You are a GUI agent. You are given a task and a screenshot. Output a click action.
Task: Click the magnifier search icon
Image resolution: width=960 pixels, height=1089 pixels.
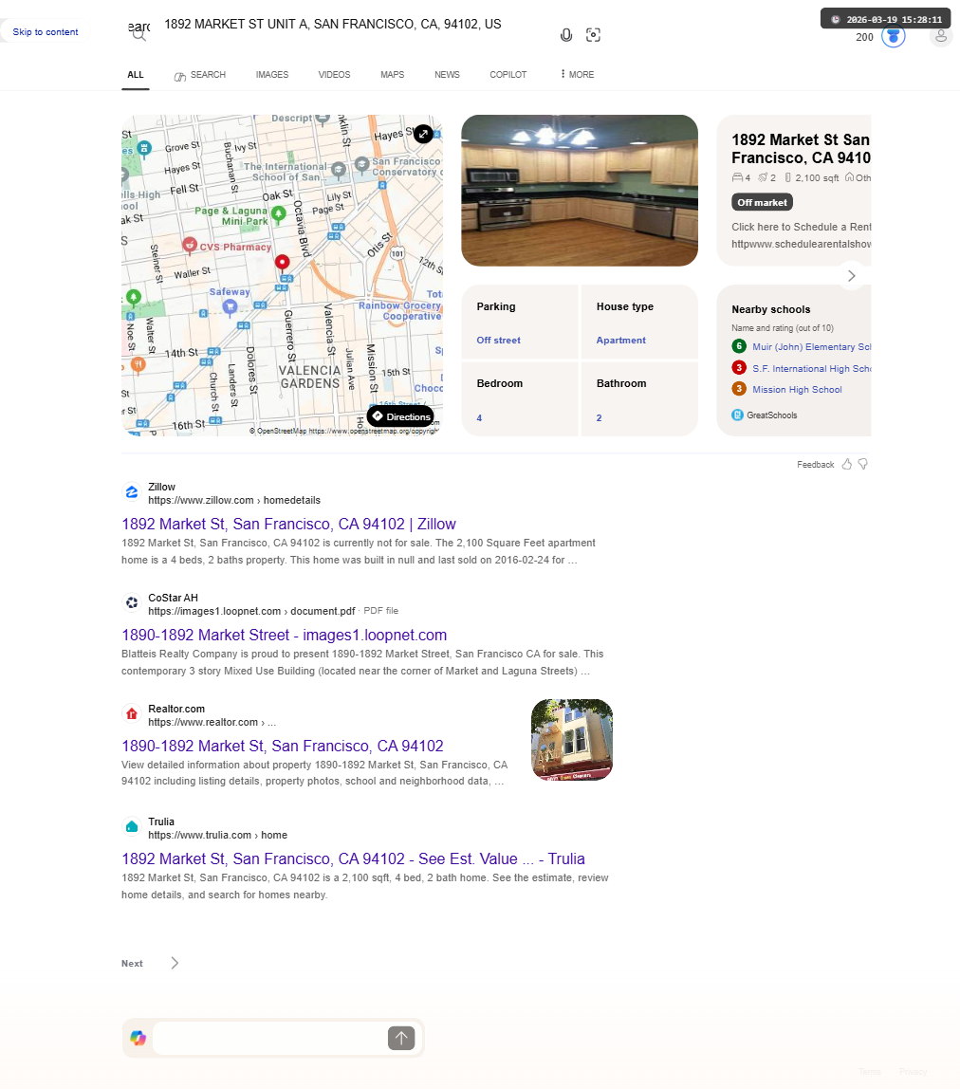(138, 34)
